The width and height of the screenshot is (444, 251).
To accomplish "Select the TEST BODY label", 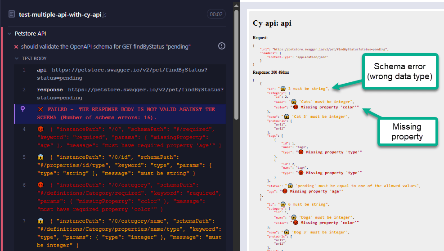I will [34, 58].
